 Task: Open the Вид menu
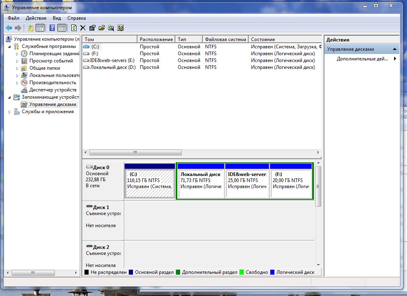coord(57,18)
